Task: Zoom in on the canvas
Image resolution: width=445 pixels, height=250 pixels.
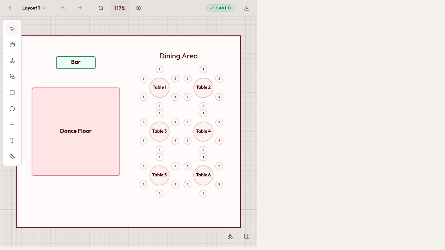Action: point(139,8)
